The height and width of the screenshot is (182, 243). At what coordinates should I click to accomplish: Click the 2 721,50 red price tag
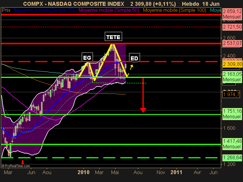(x=232, y=27)
